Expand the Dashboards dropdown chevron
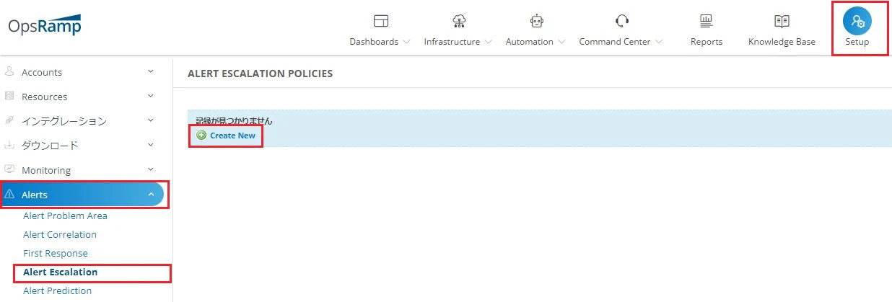Viewport: 892px width, 302px height. tap(406, 42)
